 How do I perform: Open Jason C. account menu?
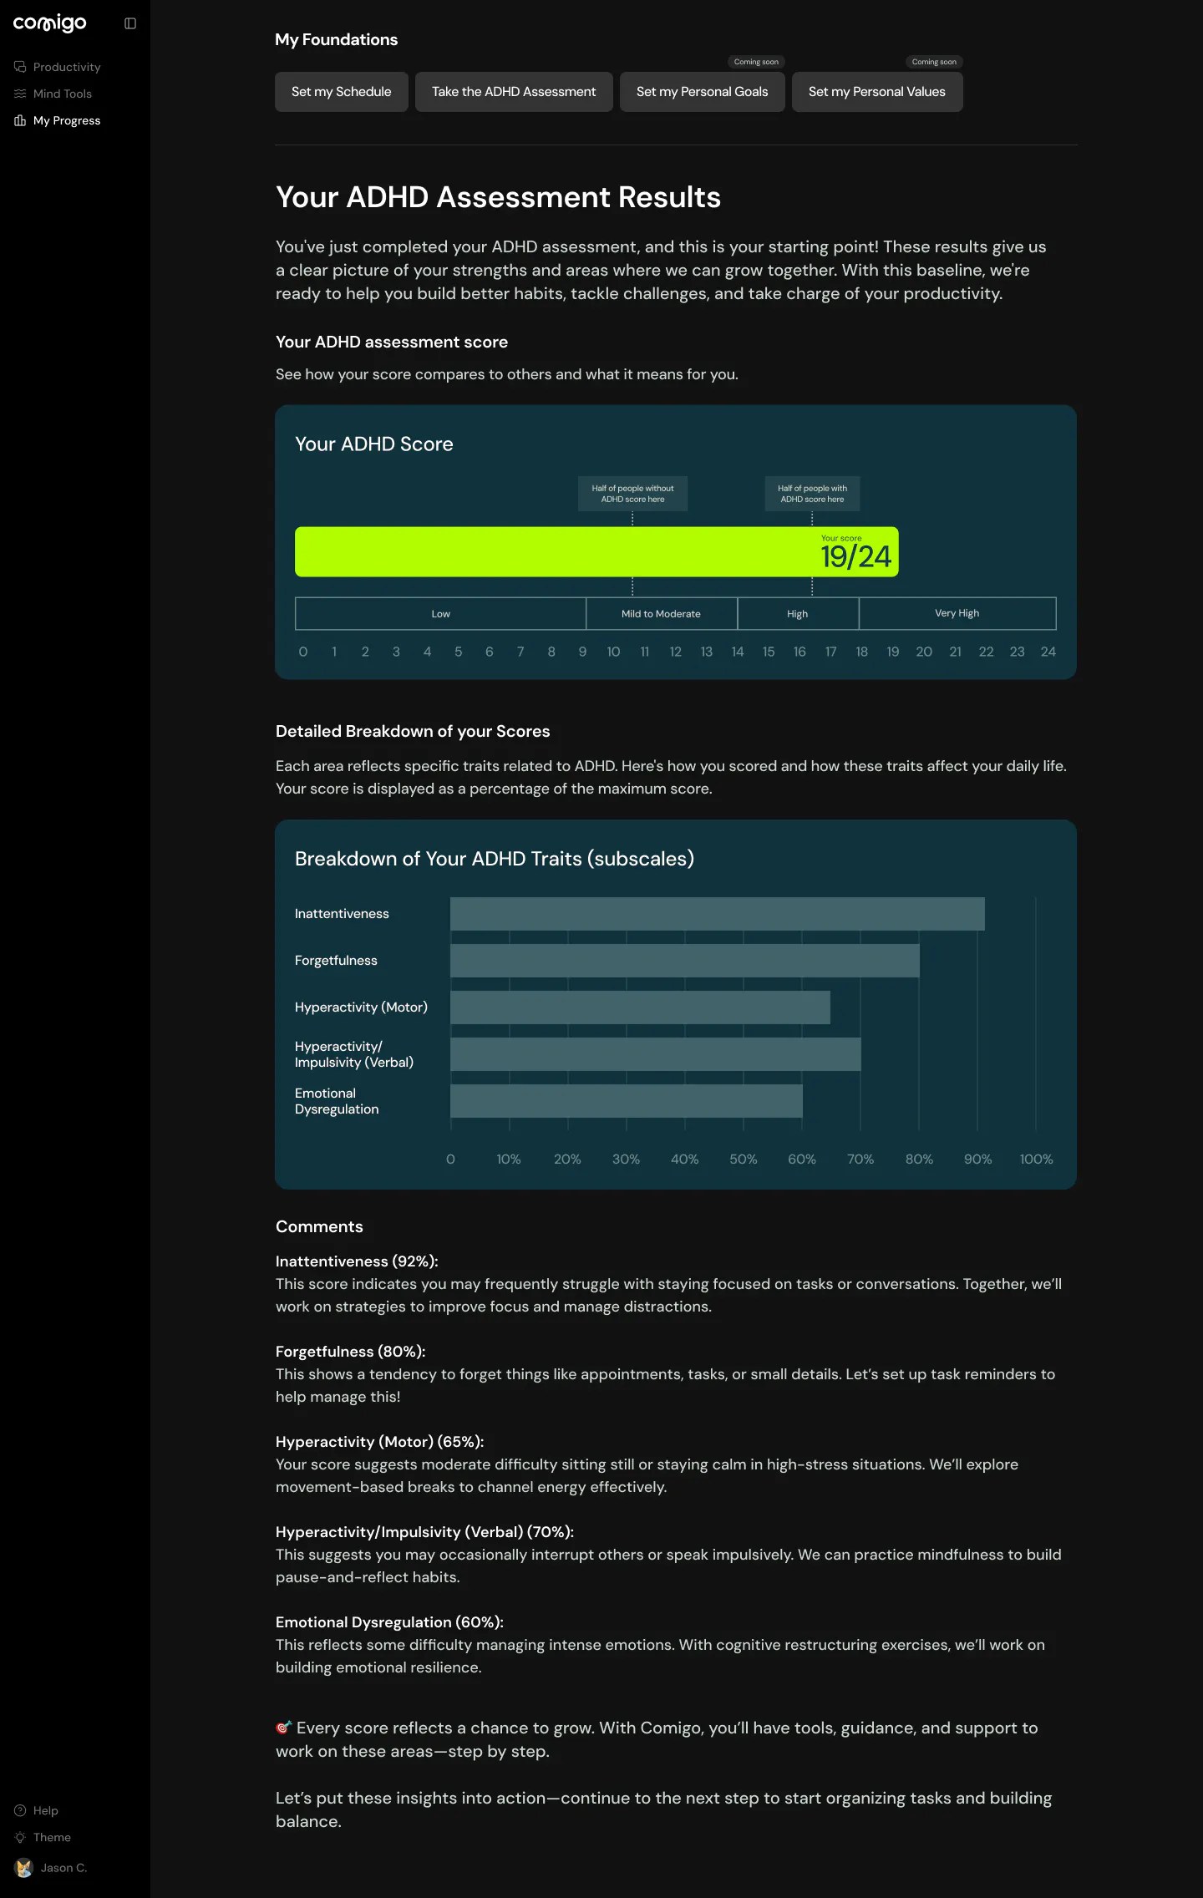click(x=63, y=1868)
